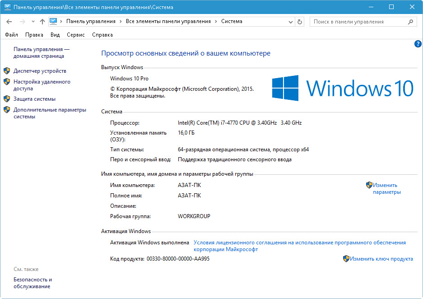Open the address bar history dropdown
423x299 pixels.
291,22
